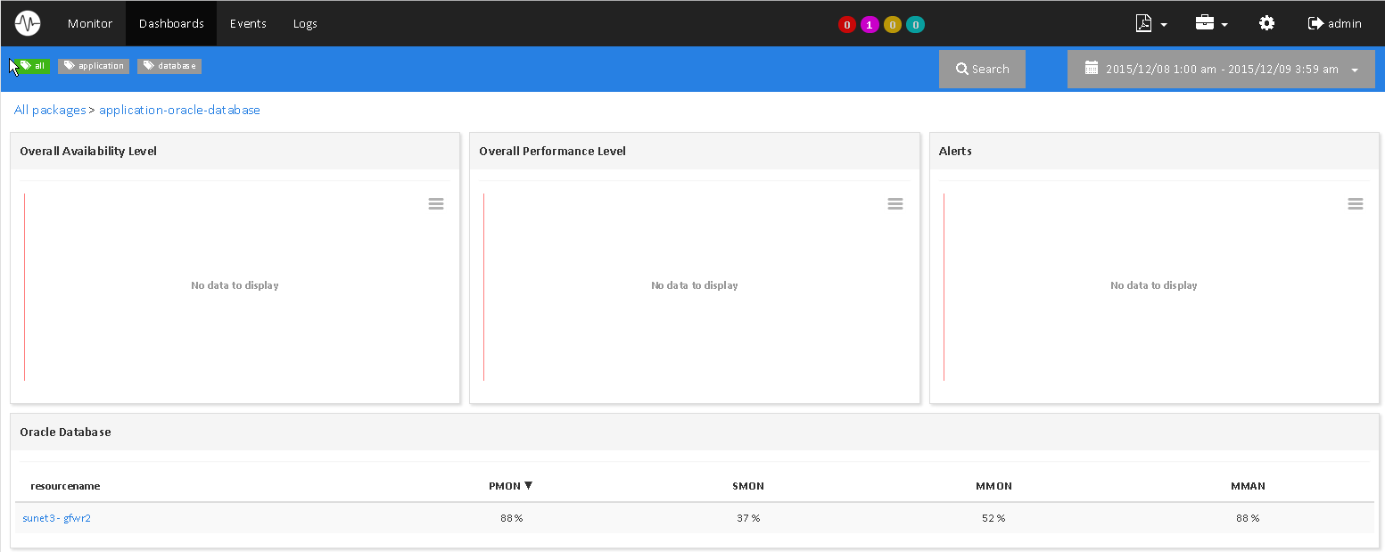Click the red alert counter badge
Image resolution: width=1385 pixels, height=552 pixels.
[x=846, y=25]
